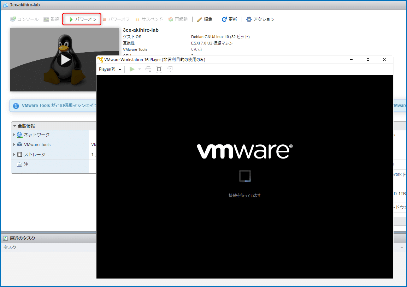Open the アクション actions menu
This screenshot has width=407, height=287.
click(x=260, y=19)
